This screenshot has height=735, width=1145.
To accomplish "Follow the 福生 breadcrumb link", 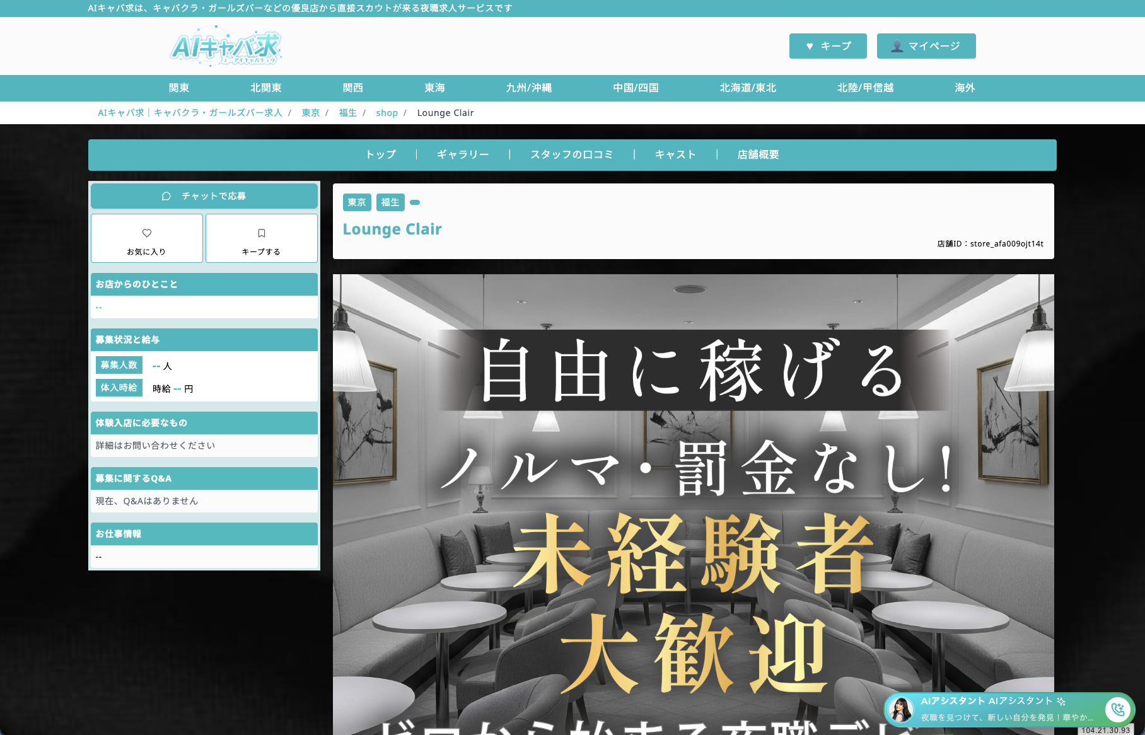I will [x=348, y=113].
